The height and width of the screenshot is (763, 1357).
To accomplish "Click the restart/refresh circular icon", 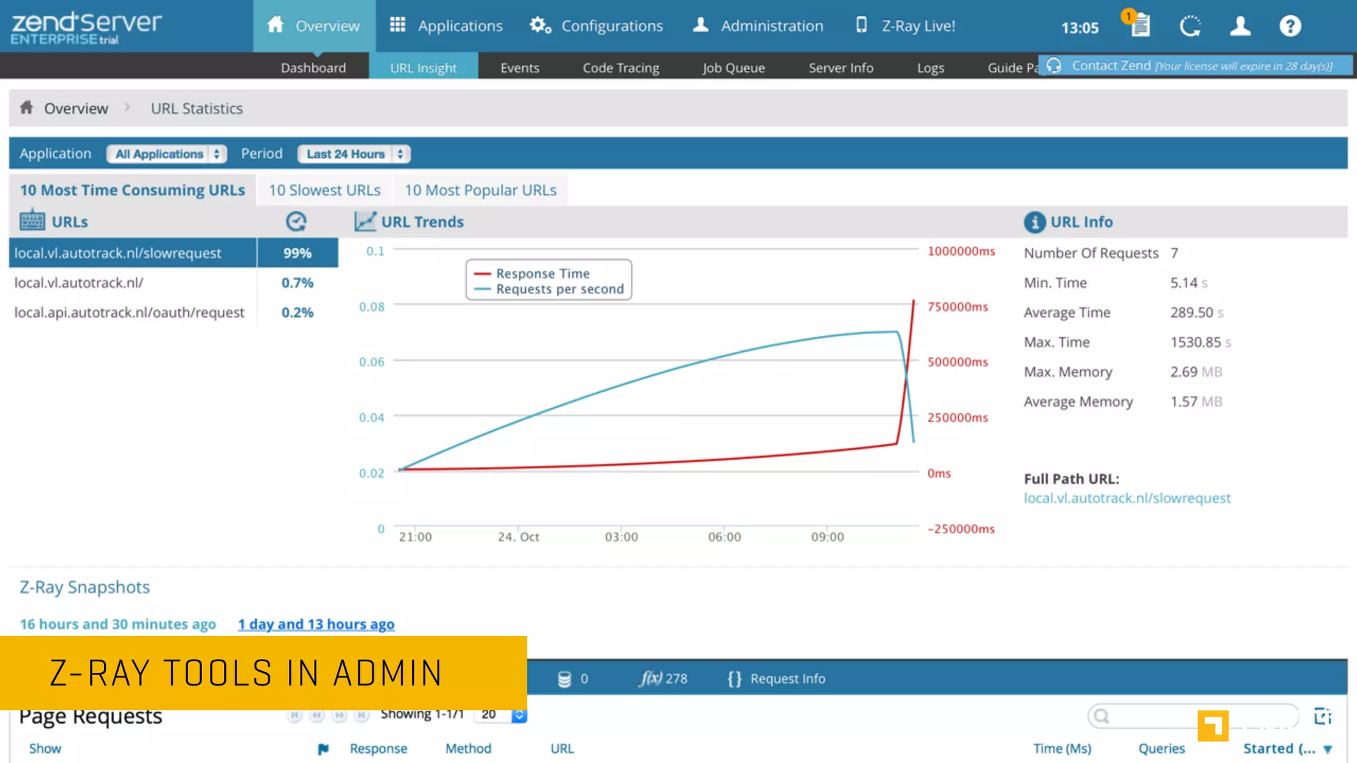I will click(x=1190, y=26).
